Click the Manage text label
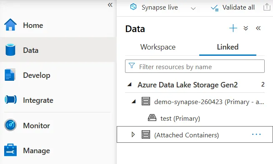The width and height of the screenshot is (273, 164). [37, 151]
